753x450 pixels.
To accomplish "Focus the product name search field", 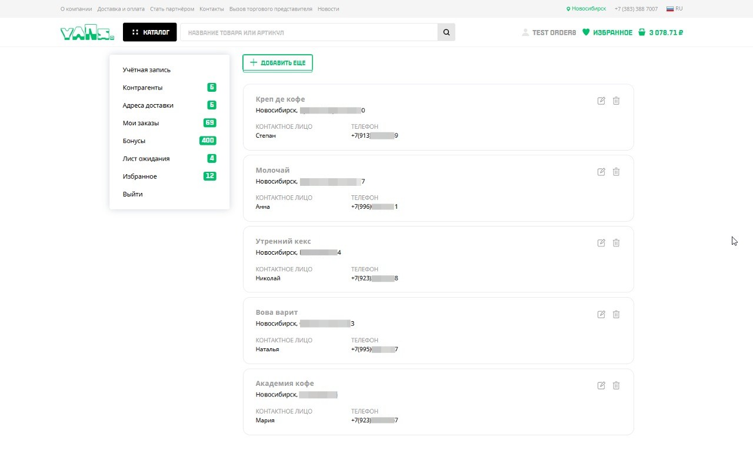I will 309,32.
